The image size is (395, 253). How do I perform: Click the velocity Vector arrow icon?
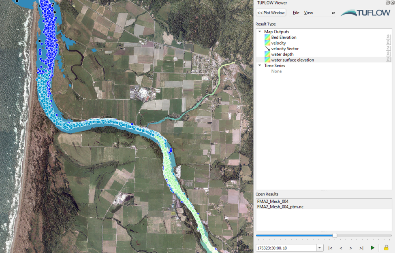coord(267,49)
